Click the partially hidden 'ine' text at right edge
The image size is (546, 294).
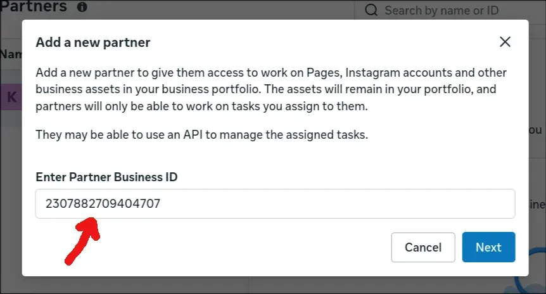click(536, 204)
